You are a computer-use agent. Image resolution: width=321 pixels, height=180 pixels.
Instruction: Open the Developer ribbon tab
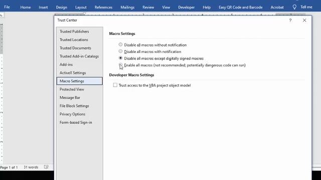(x=186, y=7)
